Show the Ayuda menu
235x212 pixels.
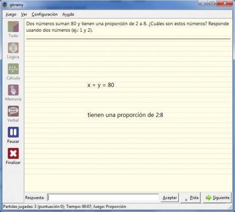(x=68, y=15)
